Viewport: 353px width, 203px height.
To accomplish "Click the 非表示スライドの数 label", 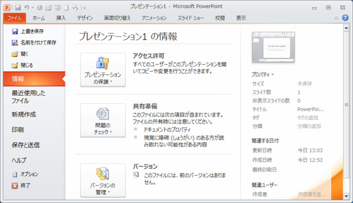I will [271, 101].
